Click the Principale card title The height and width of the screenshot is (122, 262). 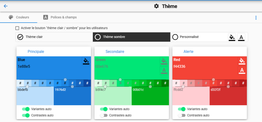pyautogui.click(x=36, y=51)
